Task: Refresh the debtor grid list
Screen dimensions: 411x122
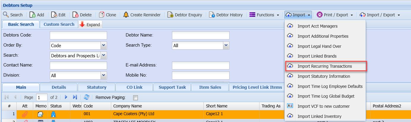Action: (87, 97)
